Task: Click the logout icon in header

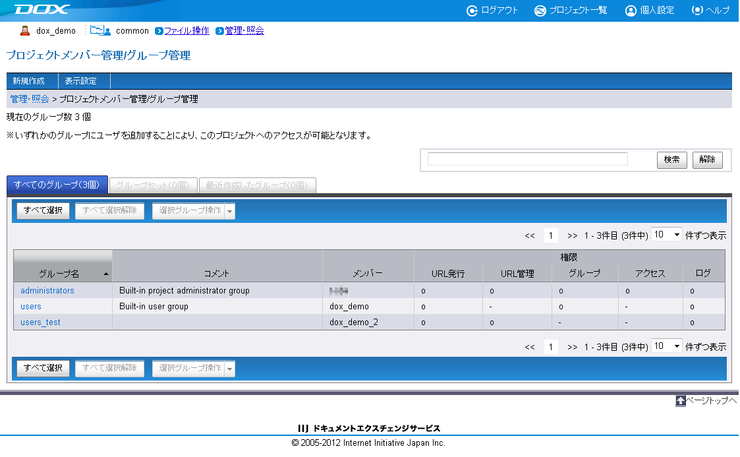Action: (x=472, y=11)
